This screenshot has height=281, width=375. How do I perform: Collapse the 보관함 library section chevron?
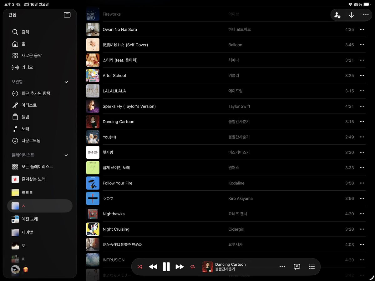(66, 82)
